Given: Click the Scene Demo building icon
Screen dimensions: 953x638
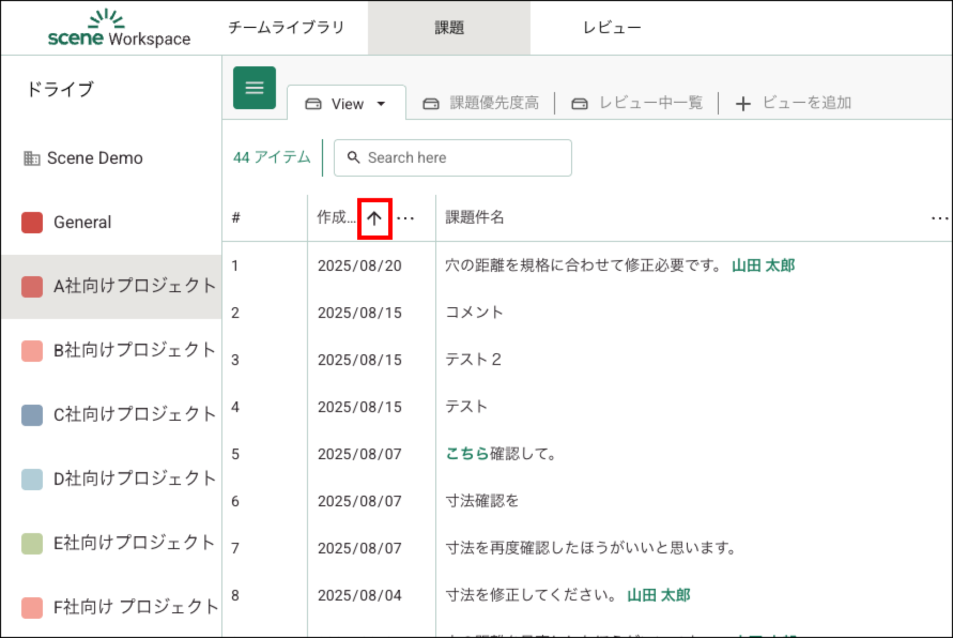Looking at the screenshot, I should pos(32,158).
